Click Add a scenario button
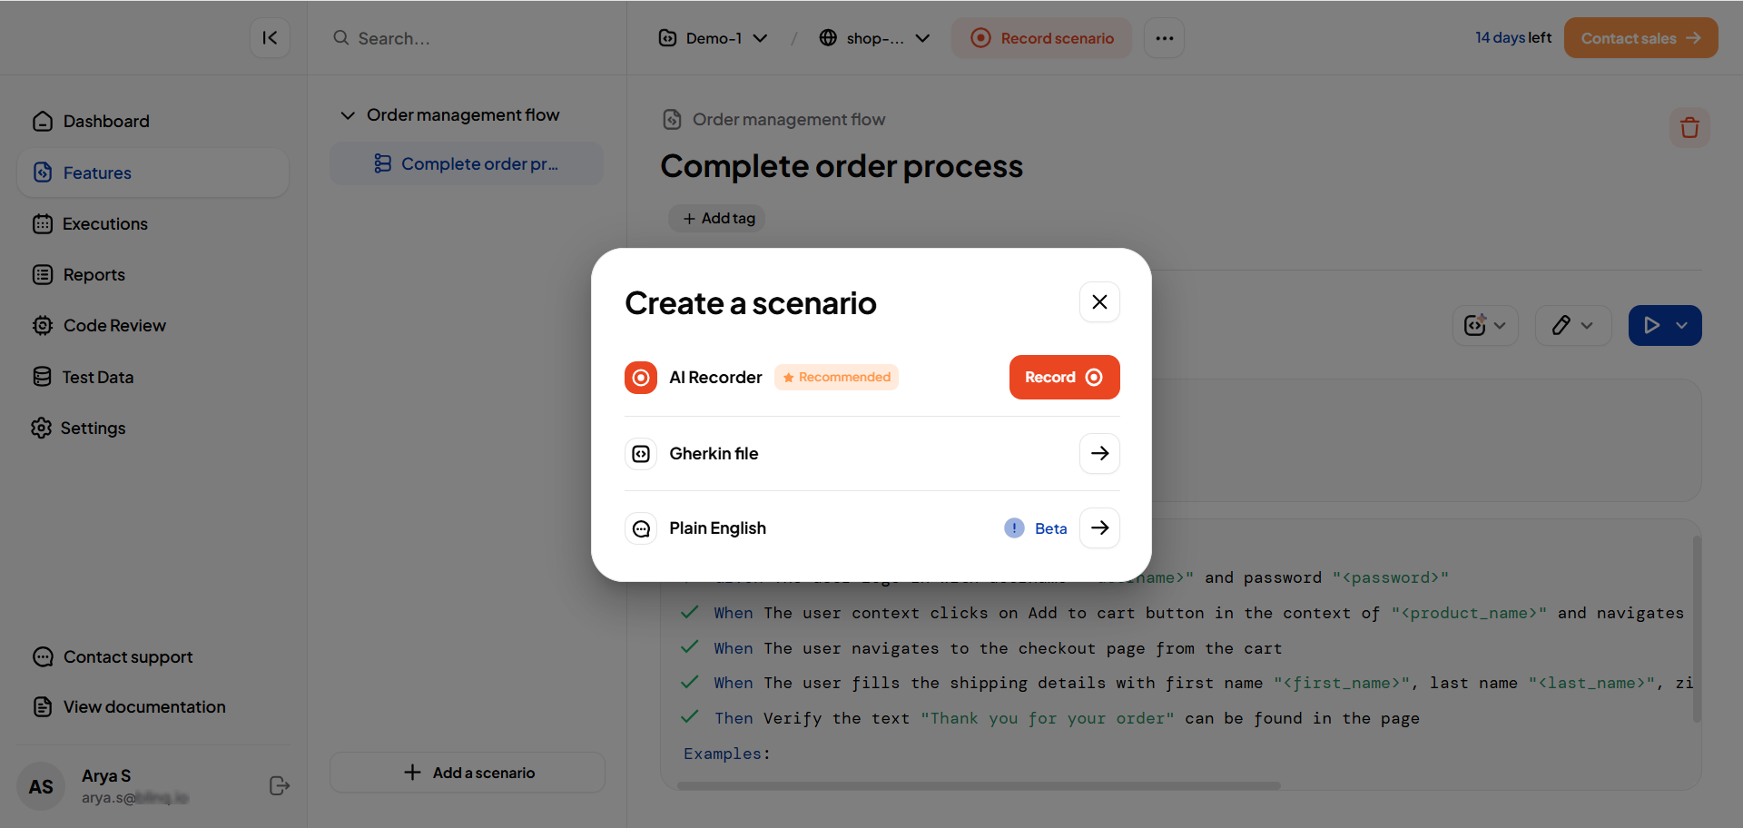 [x=468, y=773]
